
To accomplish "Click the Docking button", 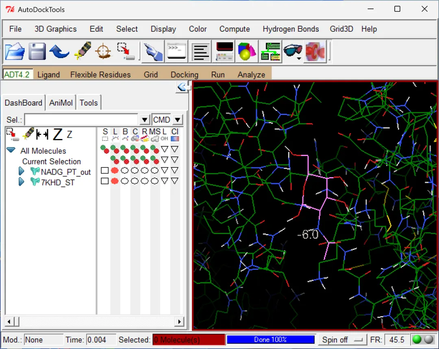I will (x=185, y=75).
